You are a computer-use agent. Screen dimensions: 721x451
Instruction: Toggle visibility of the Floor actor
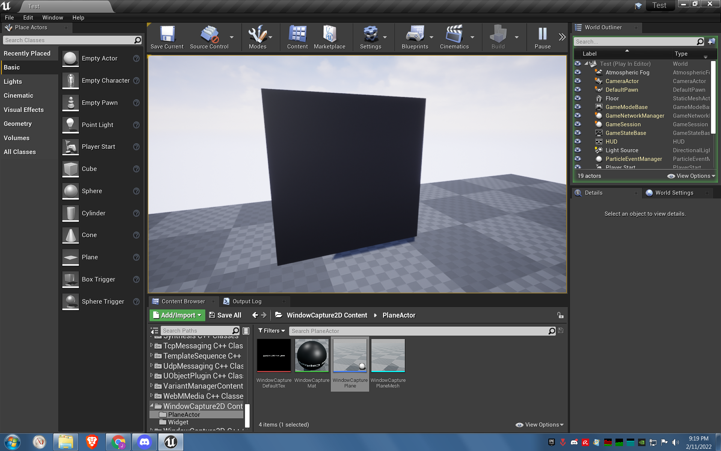tap(578, 98)
